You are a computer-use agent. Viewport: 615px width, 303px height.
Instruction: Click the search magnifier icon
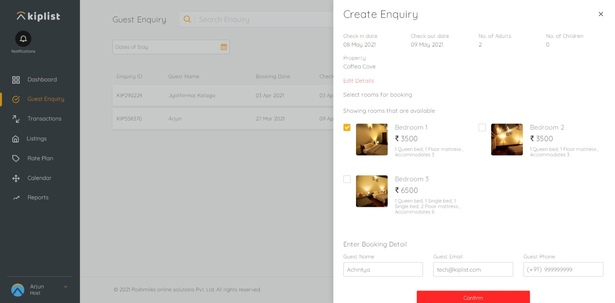point(187,19)
